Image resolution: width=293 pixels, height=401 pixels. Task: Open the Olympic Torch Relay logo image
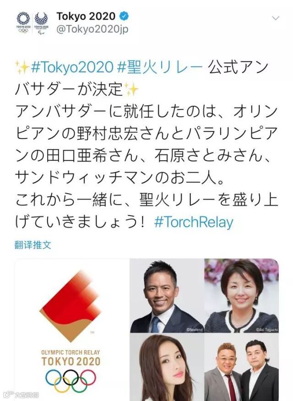(x=72, y=330)
